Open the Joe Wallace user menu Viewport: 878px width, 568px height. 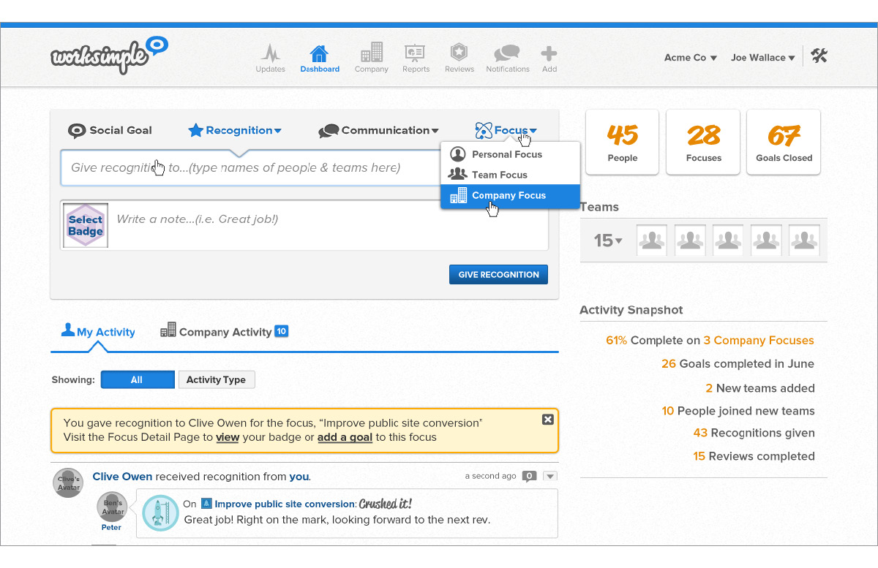762,58
